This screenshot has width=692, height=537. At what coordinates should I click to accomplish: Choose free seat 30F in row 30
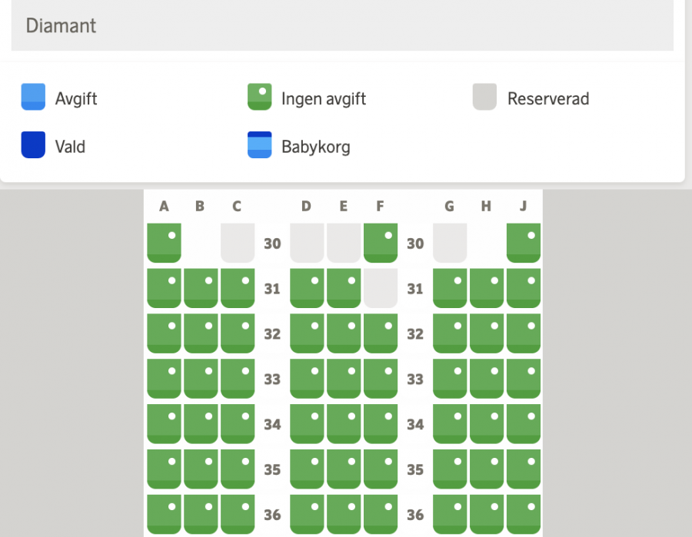[x=381, y=243]
